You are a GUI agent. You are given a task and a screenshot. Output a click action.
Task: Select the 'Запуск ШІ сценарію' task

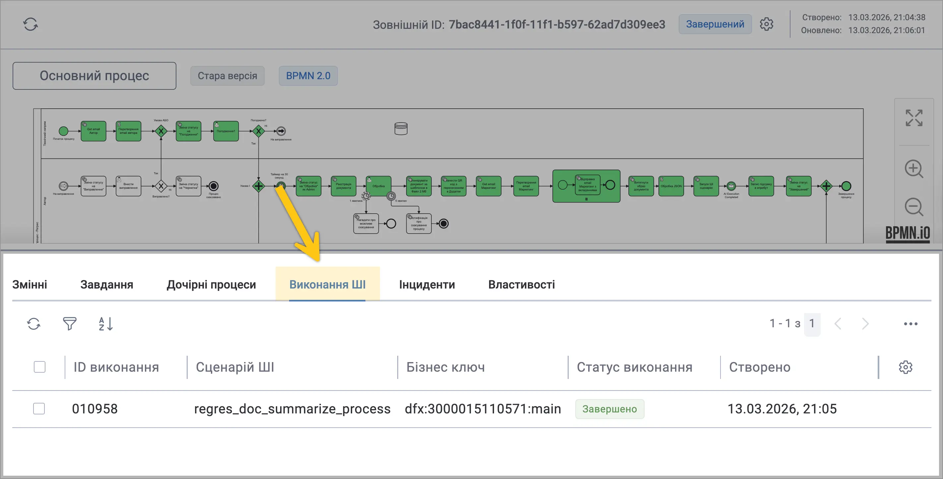[706, 186]
